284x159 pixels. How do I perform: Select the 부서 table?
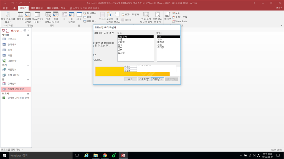pos(16,50)
